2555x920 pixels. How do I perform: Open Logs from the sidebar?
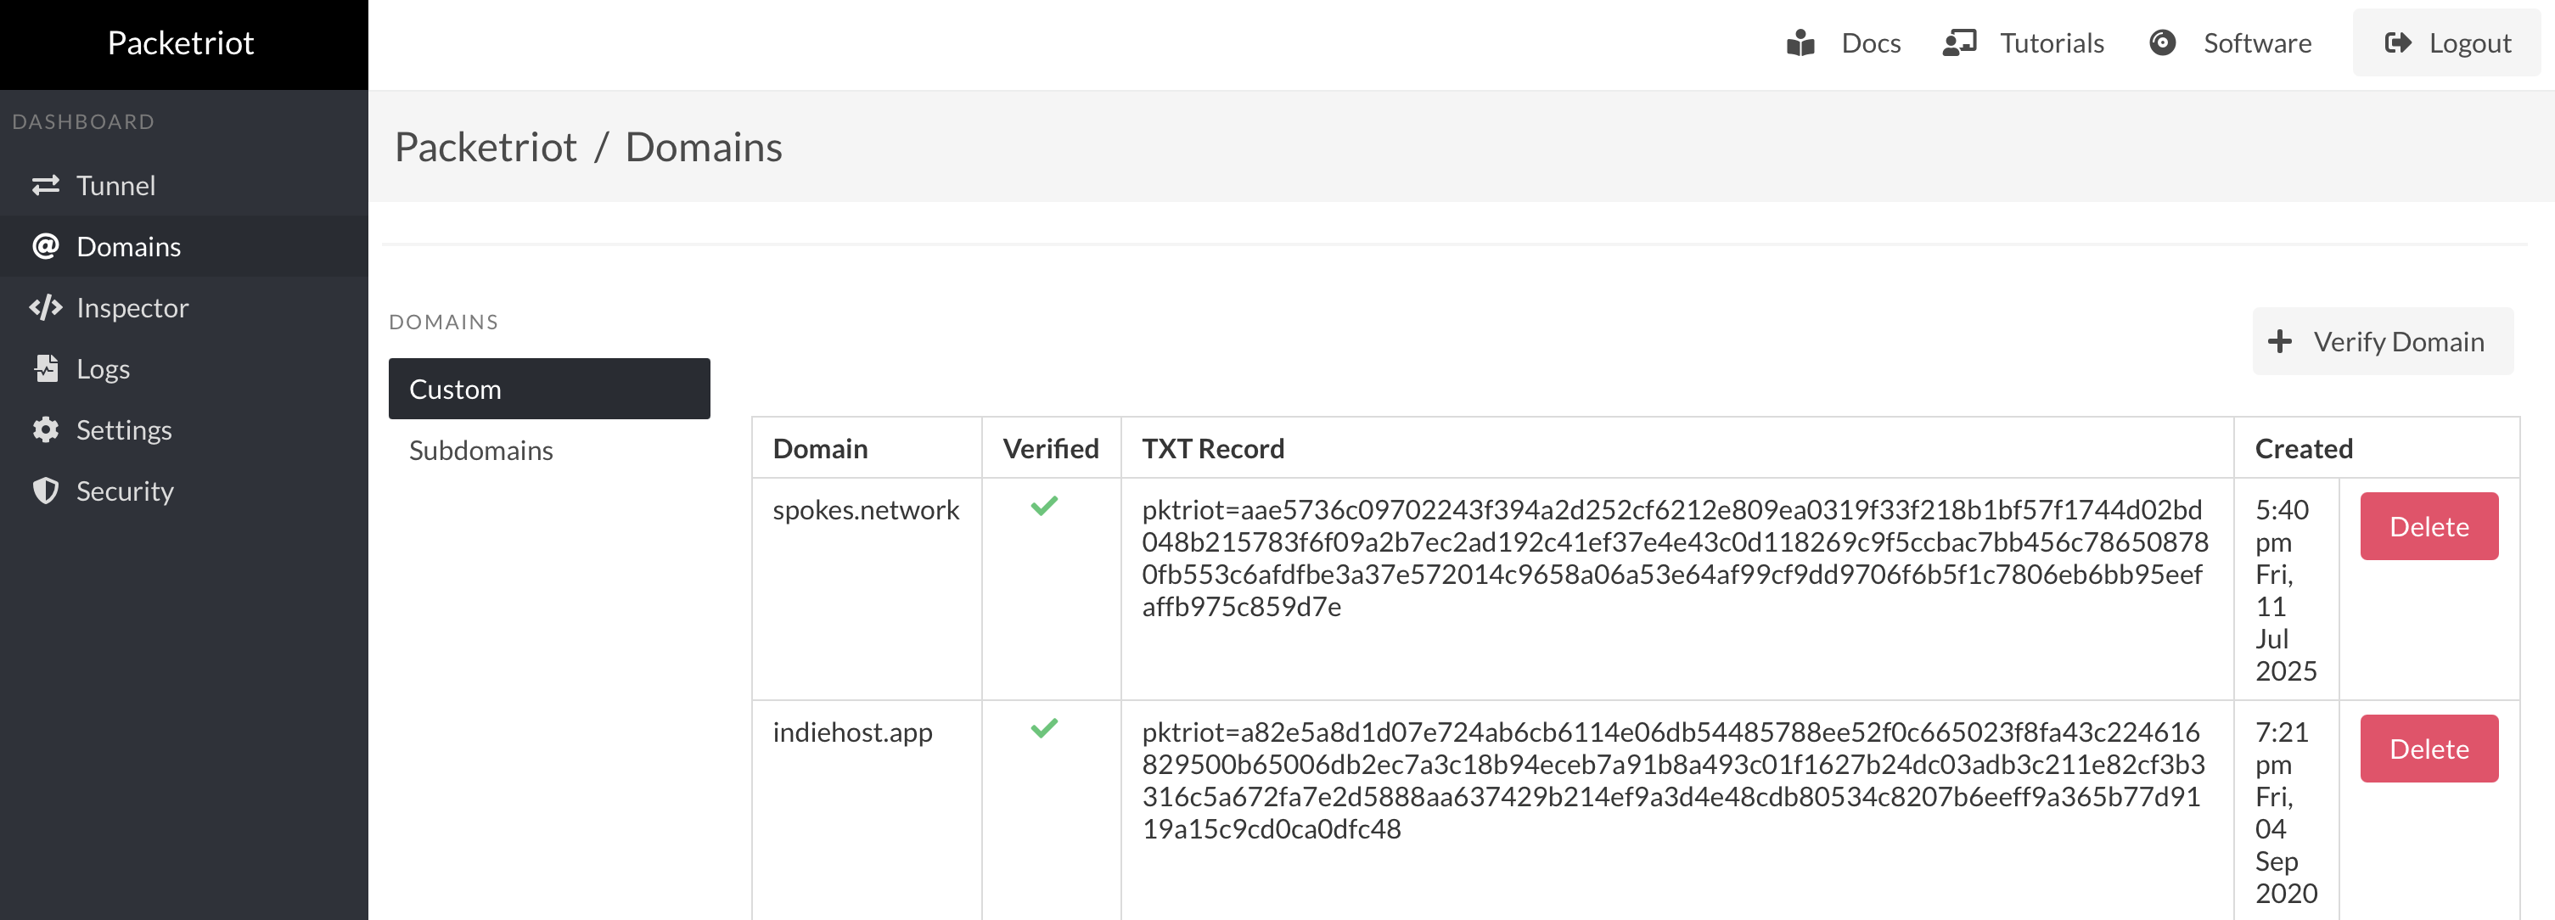(184, 369)
